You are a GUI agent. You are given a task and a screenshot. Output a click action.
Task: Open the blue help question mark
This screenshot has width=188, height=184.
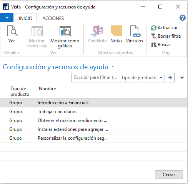tap(183, 18)
